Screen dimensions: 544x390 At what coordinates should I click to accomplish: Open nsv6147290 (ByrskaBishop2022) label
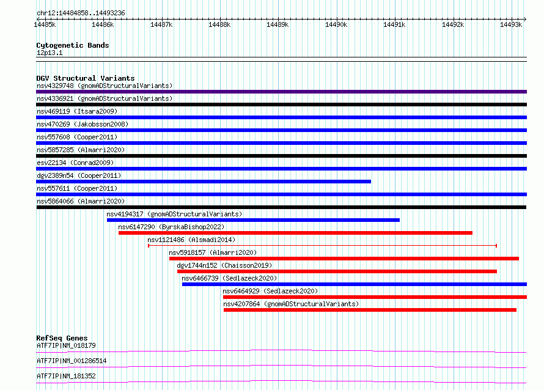point(171,227)
